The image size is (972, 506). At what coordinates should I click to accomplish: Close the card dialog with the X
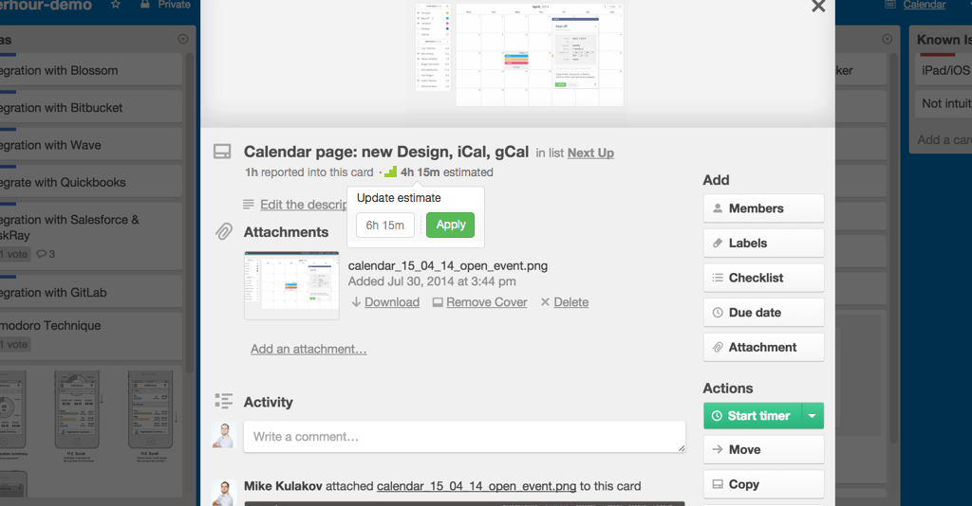point(818,7)
